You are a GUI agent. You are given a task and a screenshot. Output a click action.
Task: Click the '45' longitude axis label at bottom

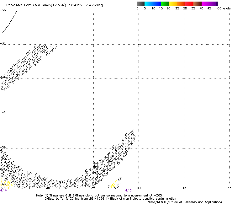click(x=229, y=188)
